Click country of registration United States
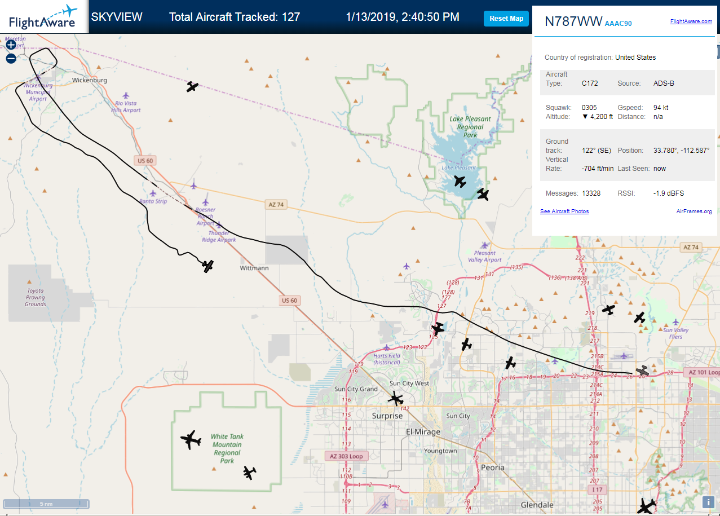This screenshot has width=720, height=516. click(x=635, y=58)
